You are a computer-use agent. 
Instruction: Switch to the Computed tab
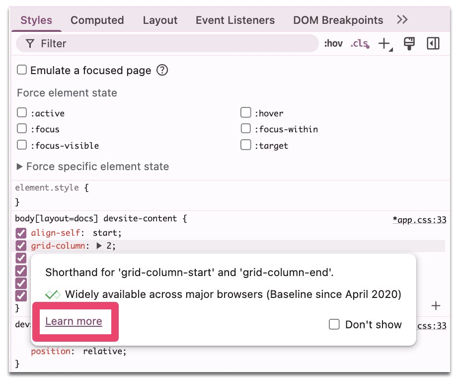click(x=97, y=20)
